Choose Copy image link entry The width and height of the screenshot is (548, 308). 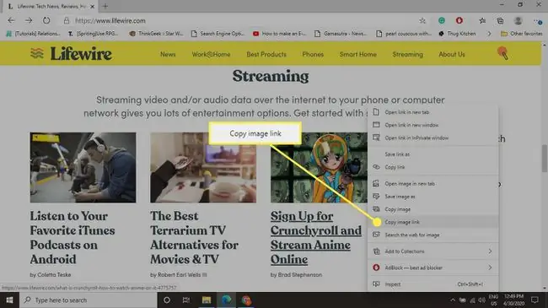click(x=433, y=222)
